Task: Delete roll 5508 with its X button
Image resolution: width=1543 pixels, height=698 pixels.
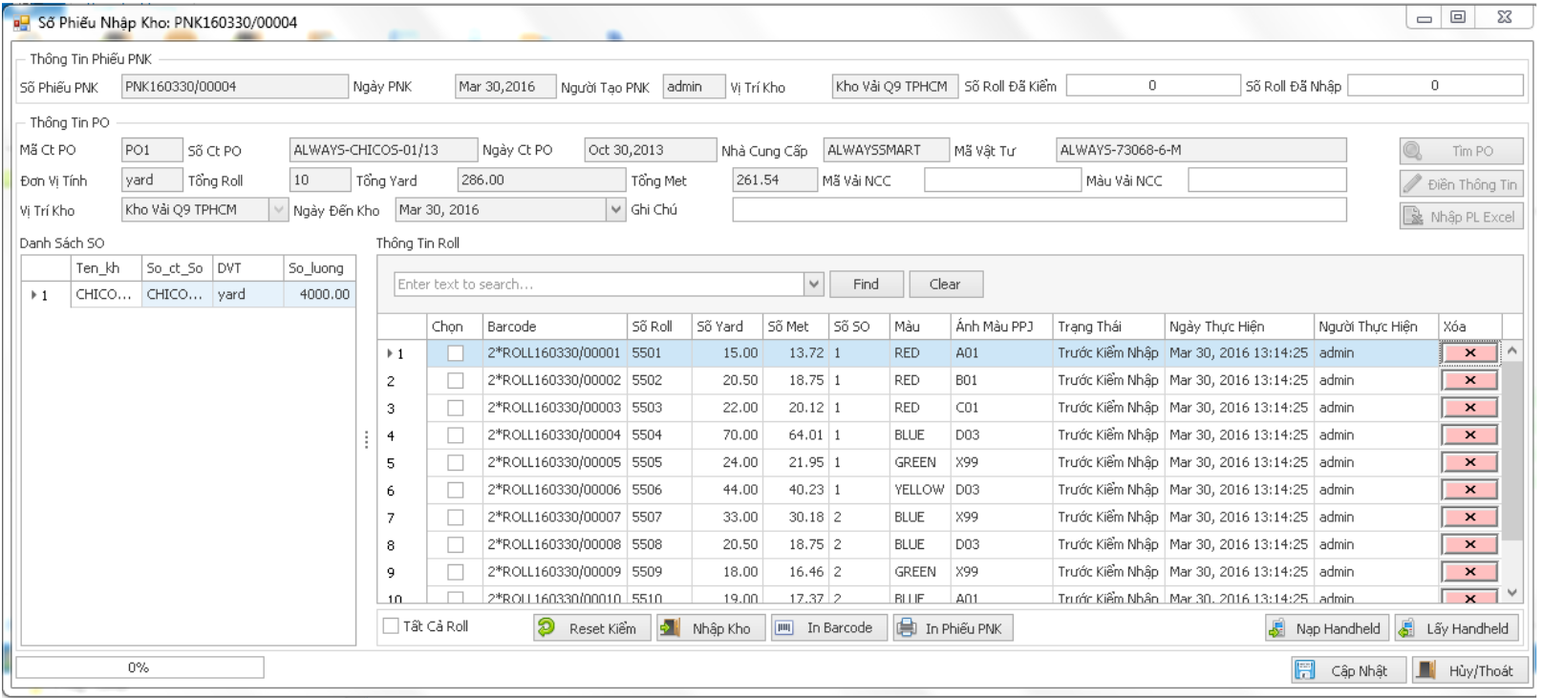Action: click(x=1469, y=544)
